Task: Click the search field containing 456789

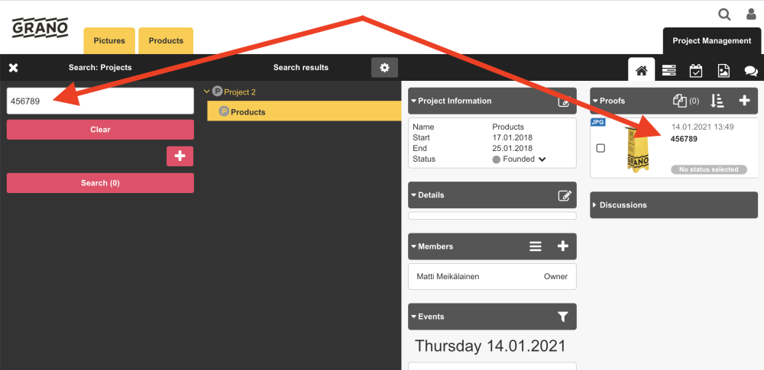Action: click(x=100, y=101)
